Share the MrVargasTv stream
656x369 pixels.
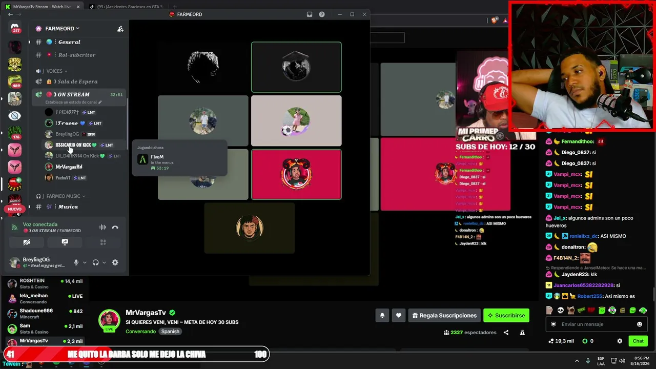[x=506, y=333]
